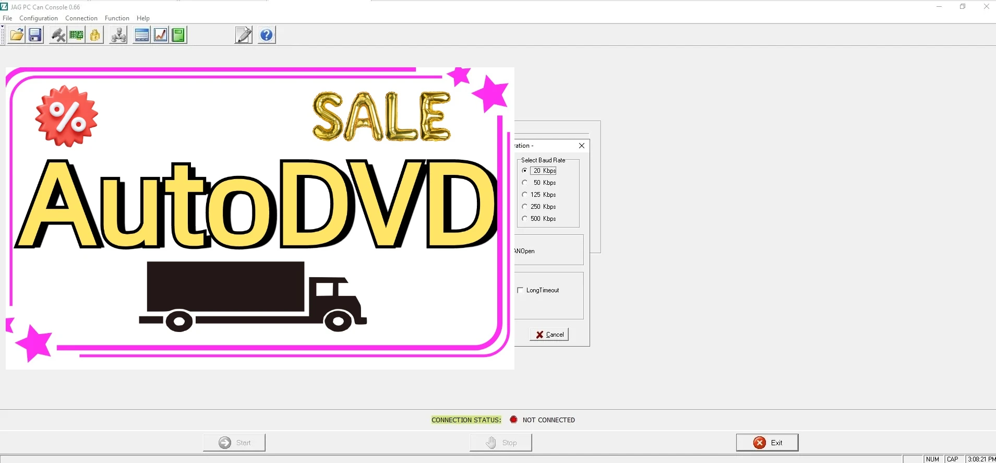Viewport: 996px width, 463px height.
Task: Save with the floppy disk icon
Action: [x=35, y=35]
